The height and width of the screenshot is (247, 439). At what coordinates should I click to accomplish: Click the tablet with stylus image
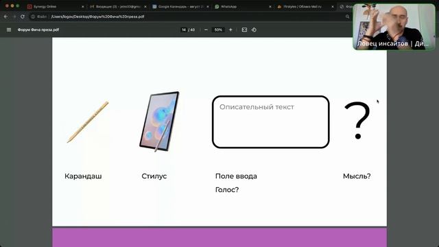(x=159, y=122)
